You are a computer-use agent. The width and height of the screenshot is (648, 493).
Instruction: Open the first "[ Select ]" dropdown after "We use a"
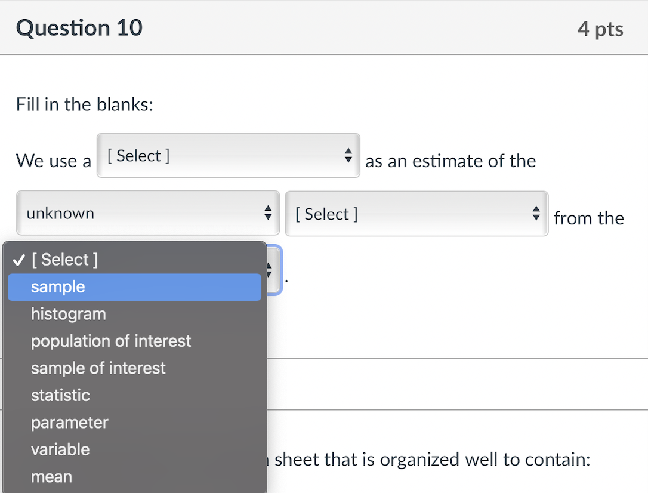[229, 155]
